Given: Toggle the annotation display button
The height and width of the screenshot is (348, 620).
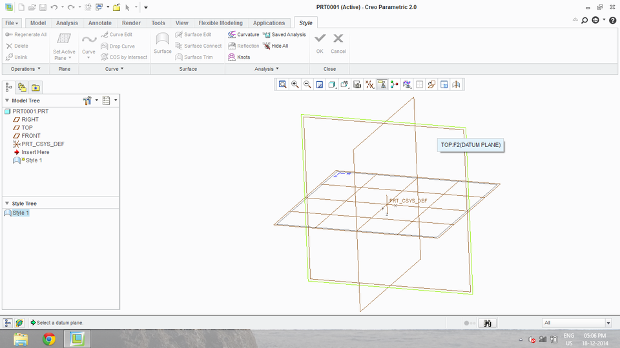Looking at the screenshot, I should click(382, 84).
